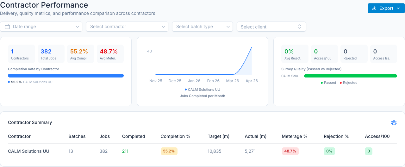The height and width of the screenshot is (167, 405).
Task: Expand the Export button chevron
Action: pos(398,9)
